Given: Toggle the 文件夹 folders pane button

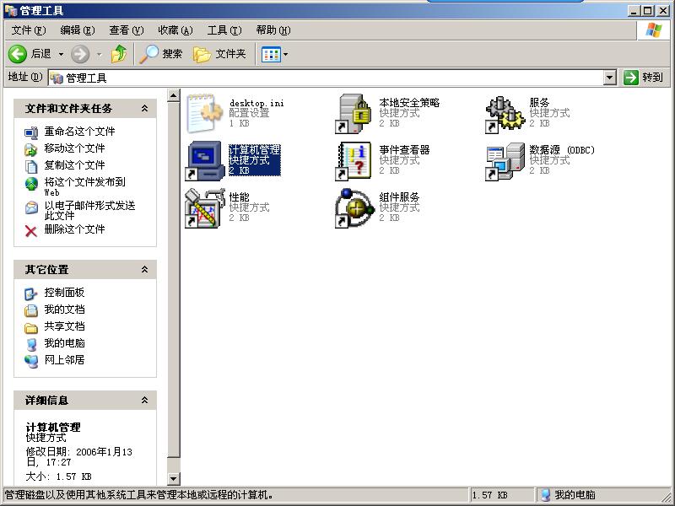Looking at the screenshot, I should click(219, 54).
